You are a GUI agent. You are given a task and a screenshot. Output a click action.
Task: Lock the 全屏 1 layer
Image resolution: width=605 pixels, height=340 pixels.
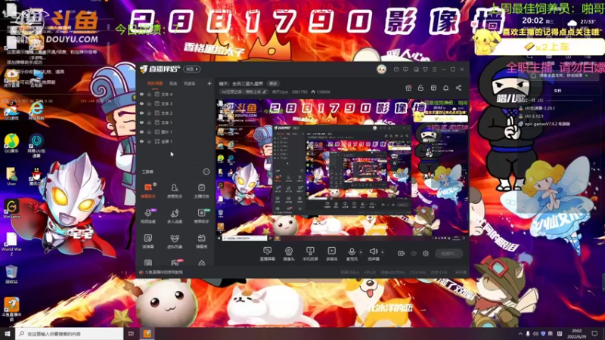coord(149,141)
